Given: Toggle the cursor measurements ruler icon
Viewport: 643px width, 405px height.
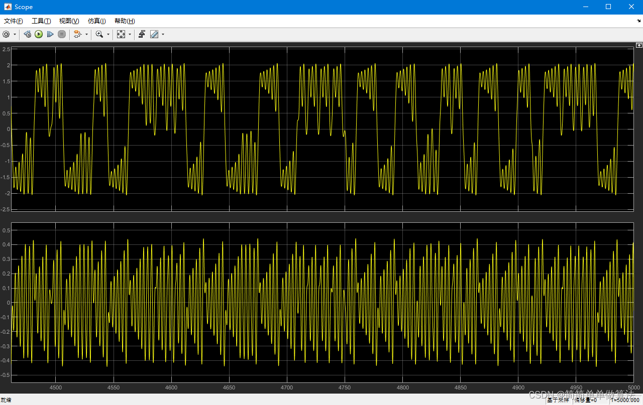Looking at the screenshot, I should 154,34.
